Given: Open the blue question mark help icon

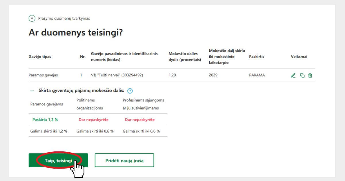Looking at the screenshot, I should (x=130, y=91).
